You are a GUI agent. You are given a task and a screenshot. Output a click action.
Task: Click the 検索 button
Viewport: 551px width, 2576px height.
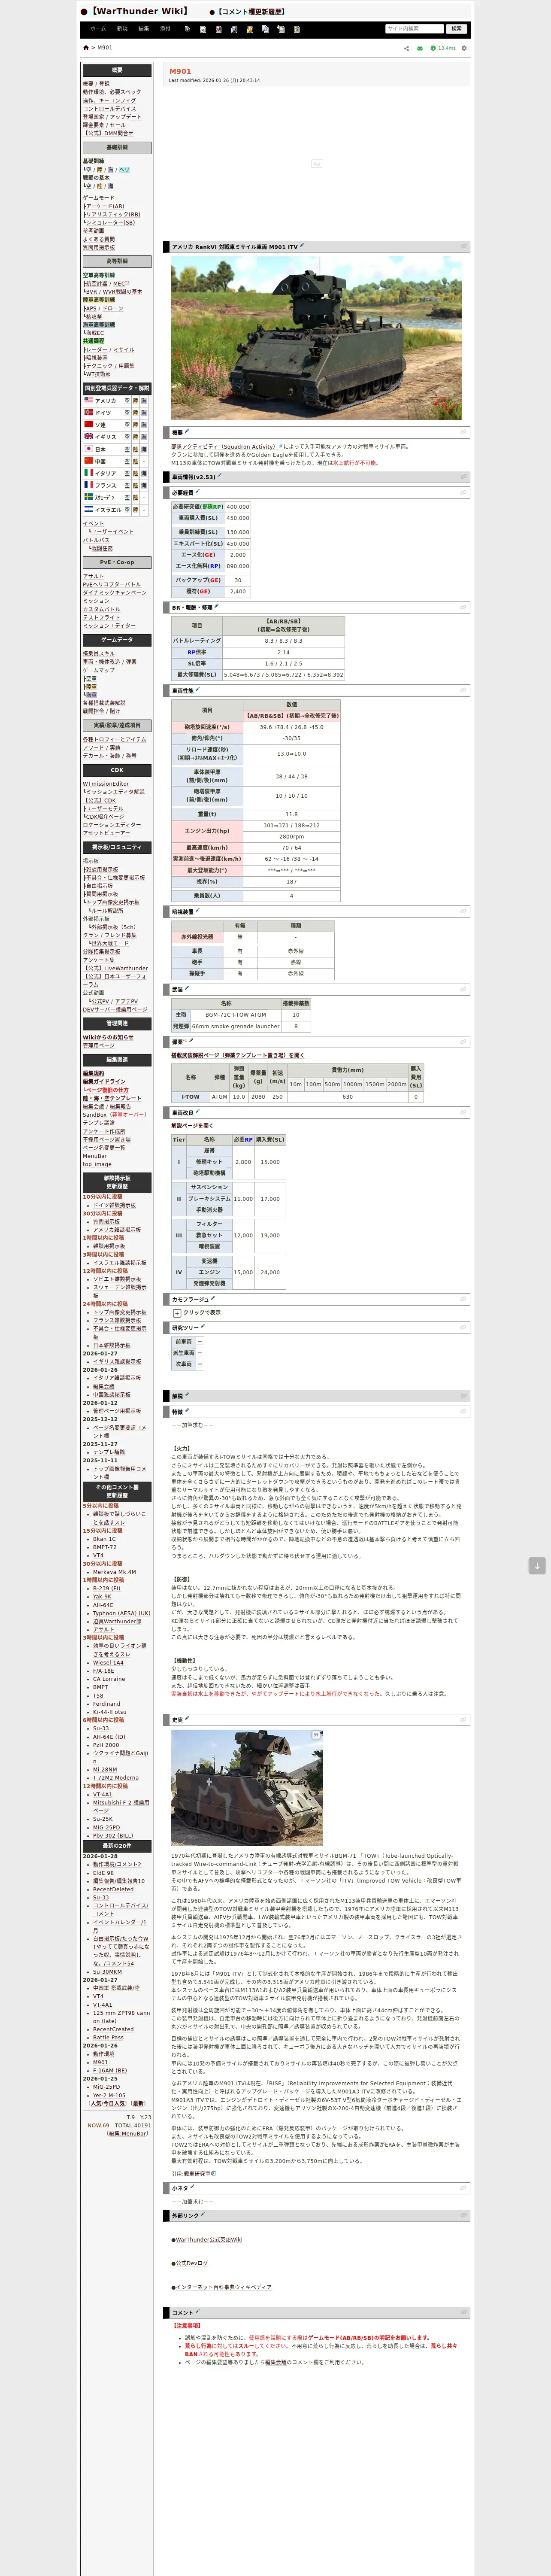(x=457, y=29)
